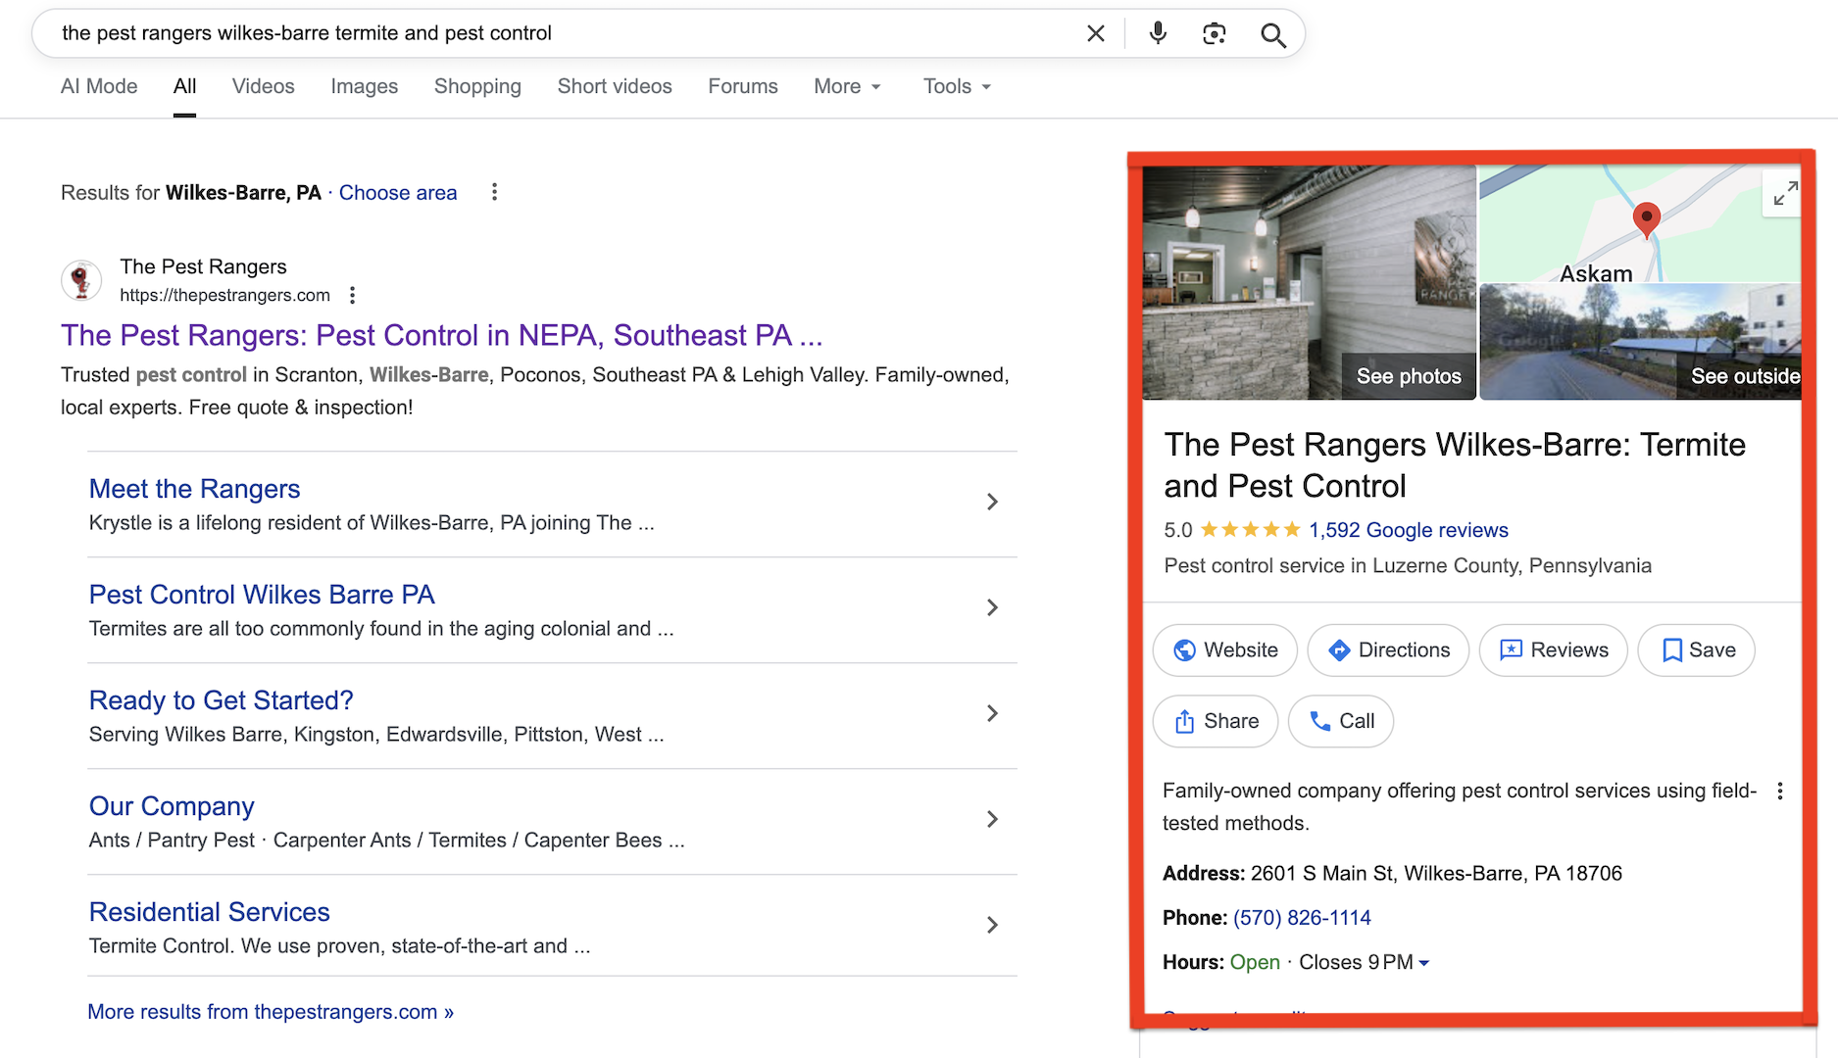
Task: Choose a different search area
Action: pyautogui.click(x=398, y=192)
